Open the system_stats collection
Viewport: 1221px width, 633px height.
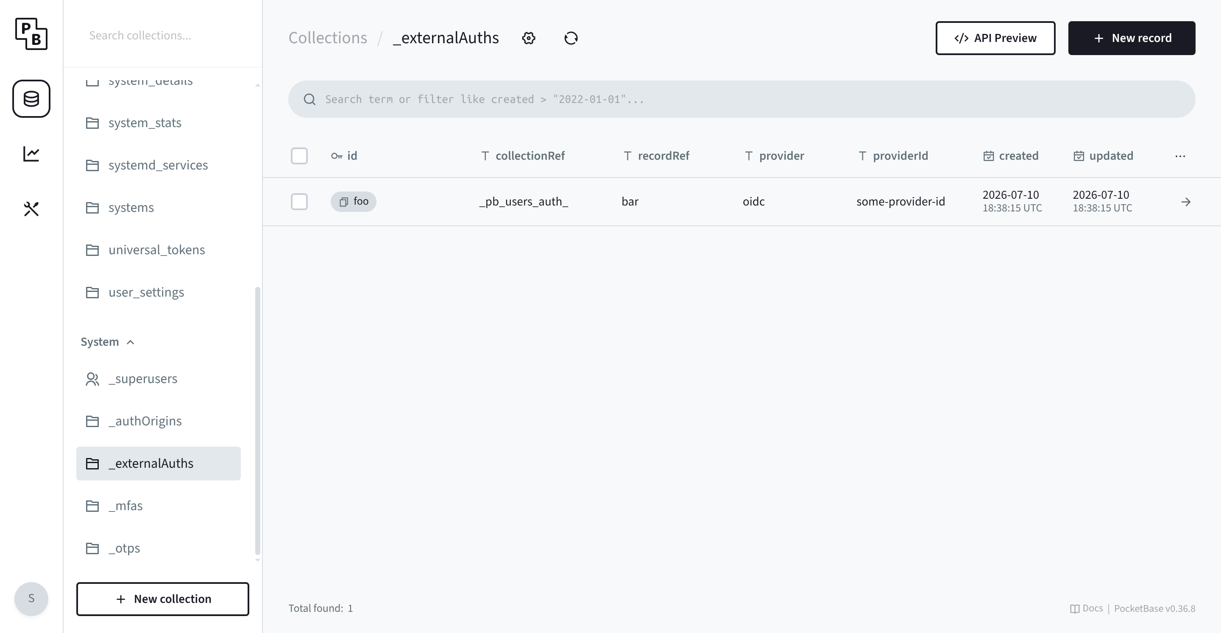[158, 123]
